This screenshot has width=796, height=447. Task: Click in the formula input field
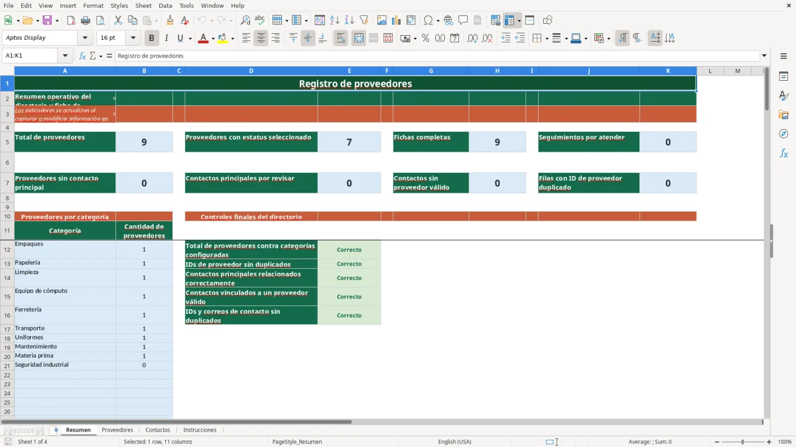click(x=436, y=56)
